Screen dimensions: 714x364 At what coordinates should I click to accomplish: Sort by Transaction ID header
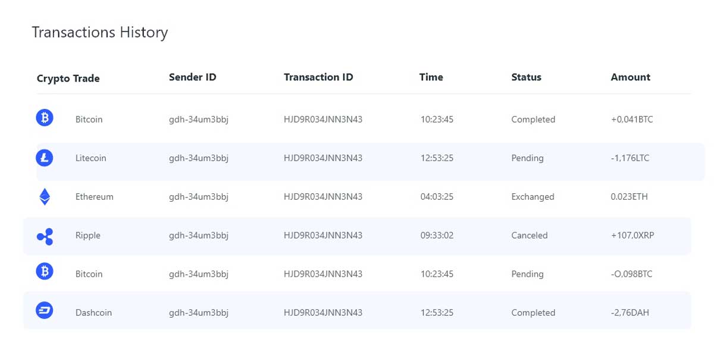[318, 77]
